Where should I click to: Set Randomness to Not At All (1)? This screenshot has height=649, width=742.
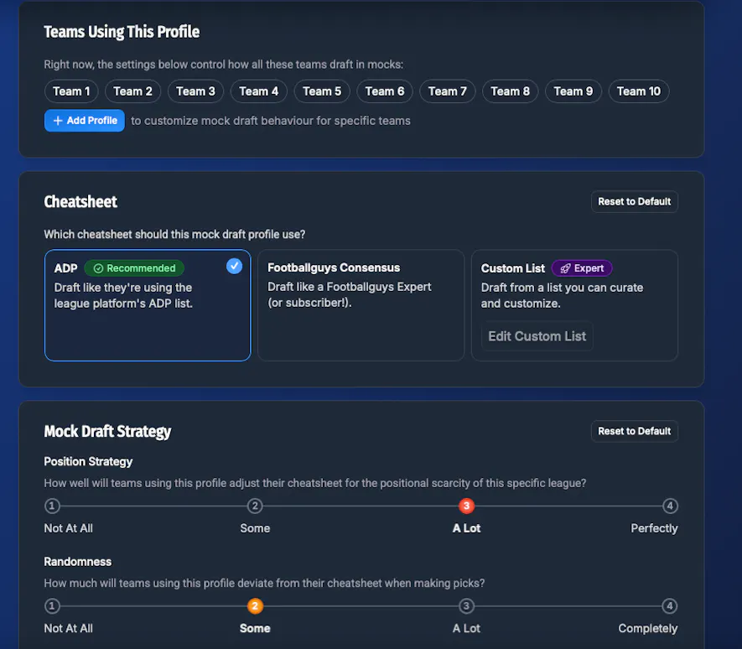52,606
